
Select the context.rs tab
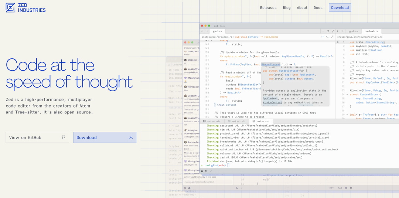coord(371,31)
